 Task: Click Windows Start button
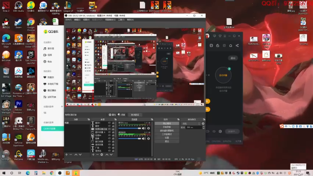point(4,173)
